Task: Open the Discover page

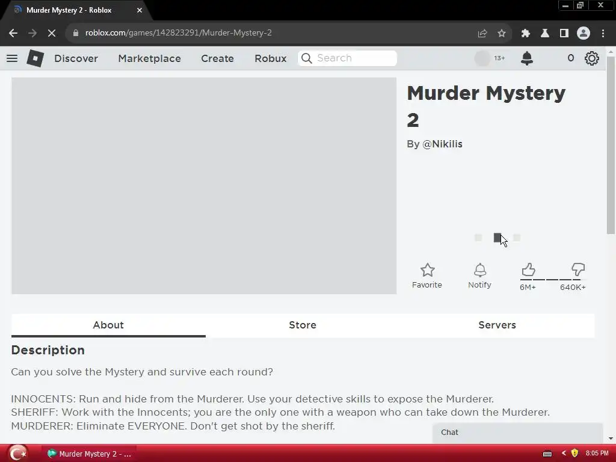Action: [x=76, y=58]
